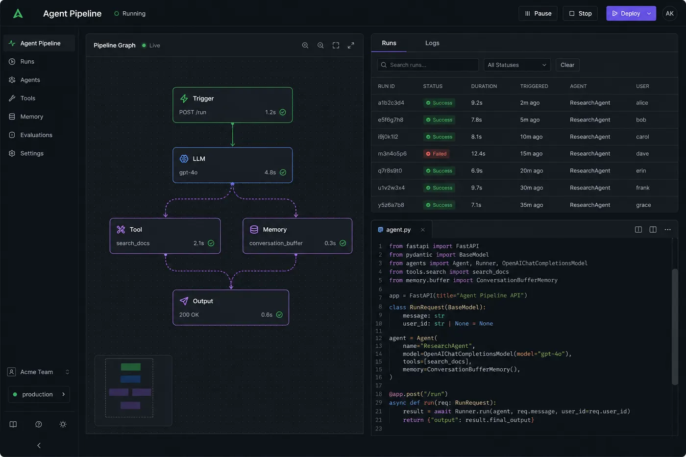This screenshot has height=457, width=686.
Task: Click the Success badge of run i9j0k1l2
Action: (x=439, y=137)
